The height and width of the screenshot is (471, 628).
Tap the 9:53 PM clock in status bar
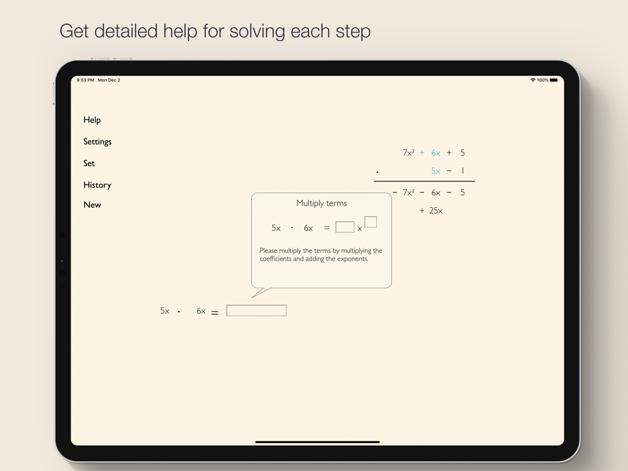pos(85,80)
